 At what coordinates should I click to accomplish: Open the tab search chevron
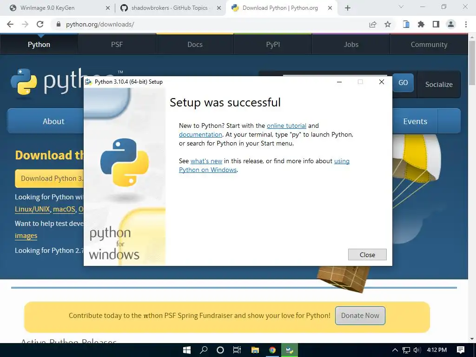(401, 7)
